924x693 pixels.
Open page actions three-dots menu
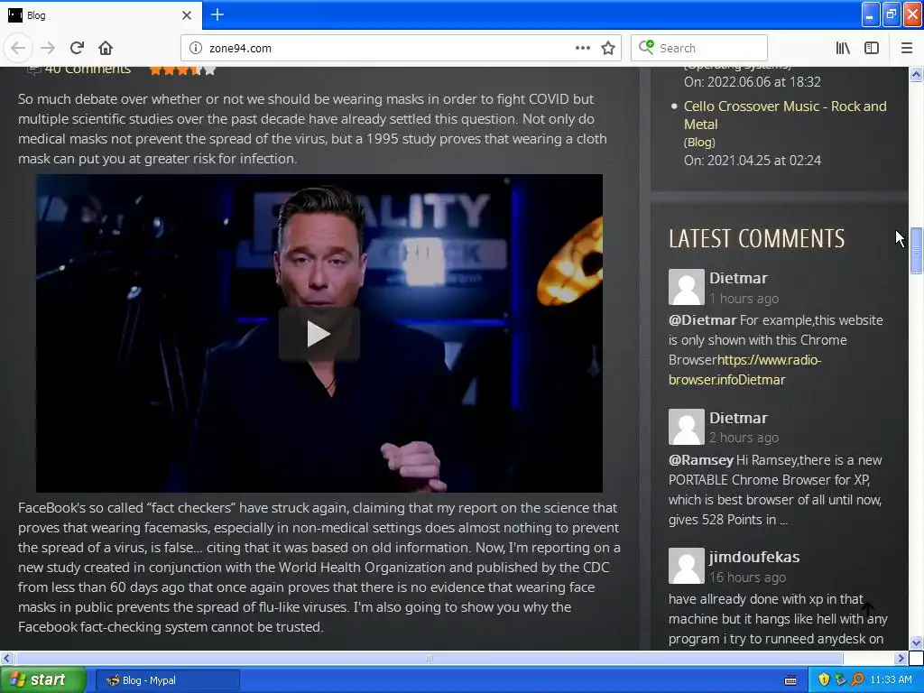[582, 48]
